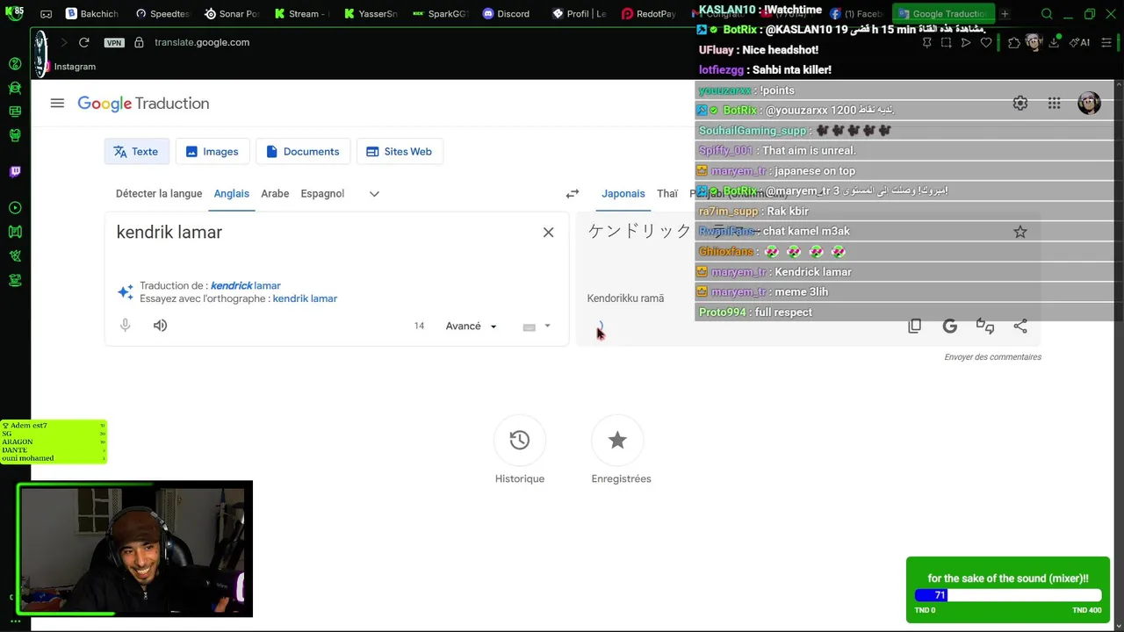Open the Avancé model dropdown

[471, 326]
